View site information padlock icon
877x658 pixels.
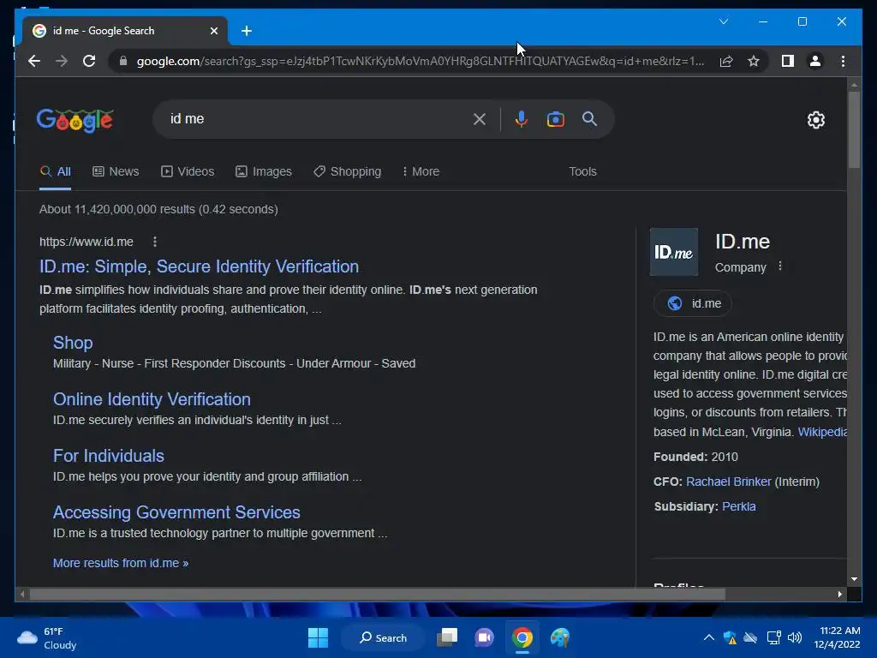[123, 61]
